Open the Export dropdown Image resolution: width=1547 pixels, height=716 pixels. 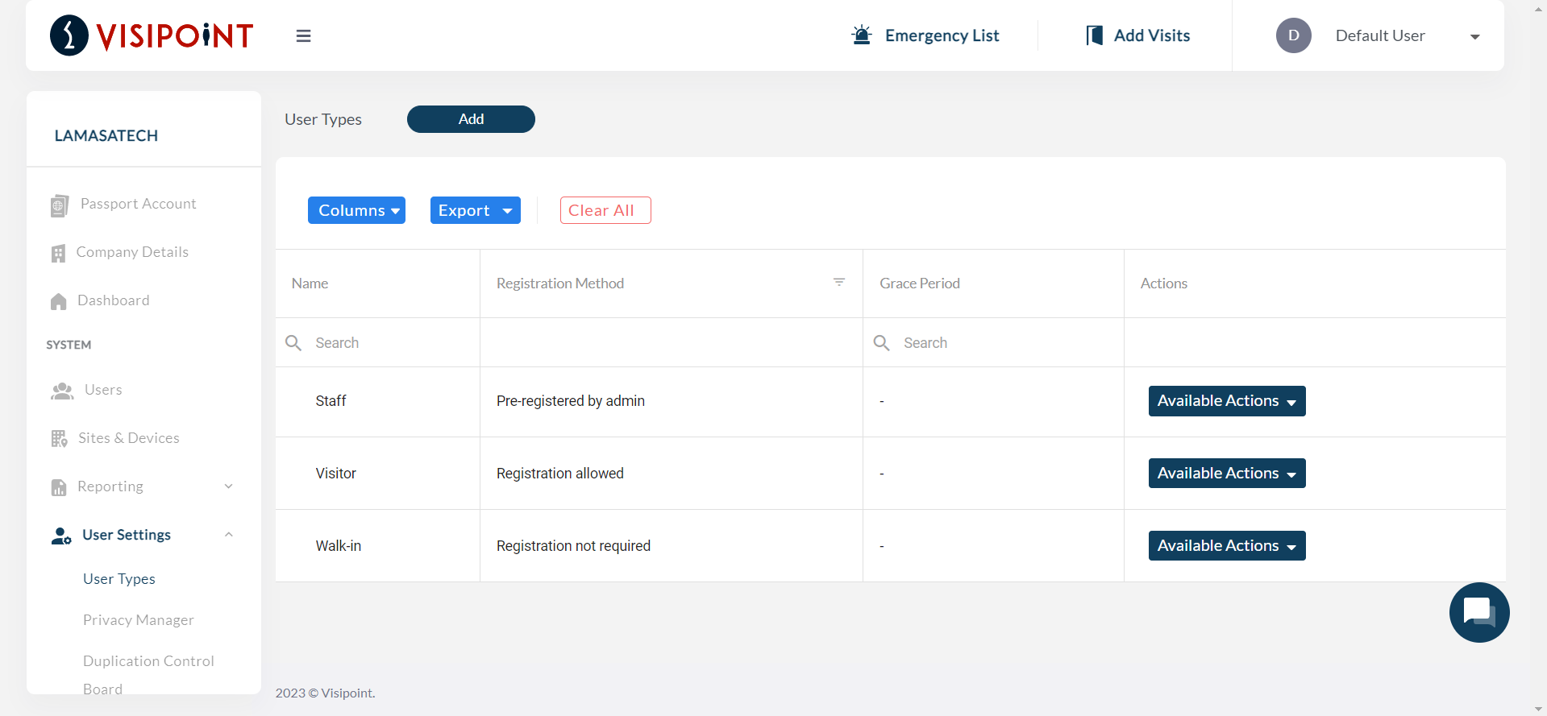475,210
